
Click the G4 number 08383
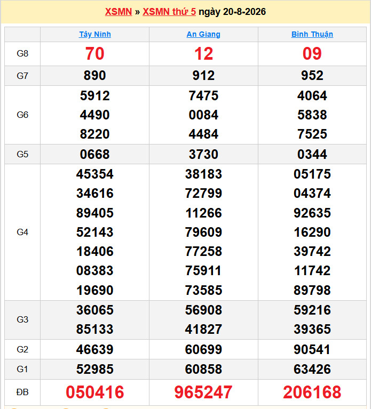[95, 270]
